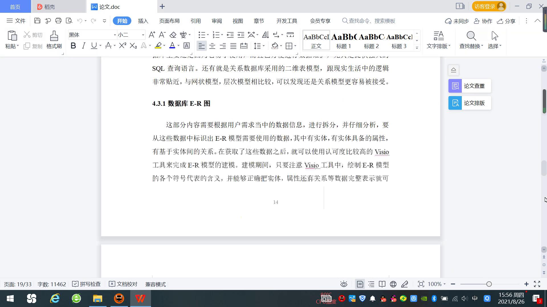Toggle eye protection mode icon
This screenshot has height=307, width=547.
click(344, 284)
